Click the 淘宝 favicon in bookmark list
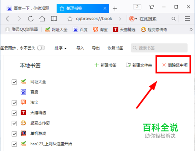Image resolution: width=195 pixels, height=151 pixels. point(23,102)
